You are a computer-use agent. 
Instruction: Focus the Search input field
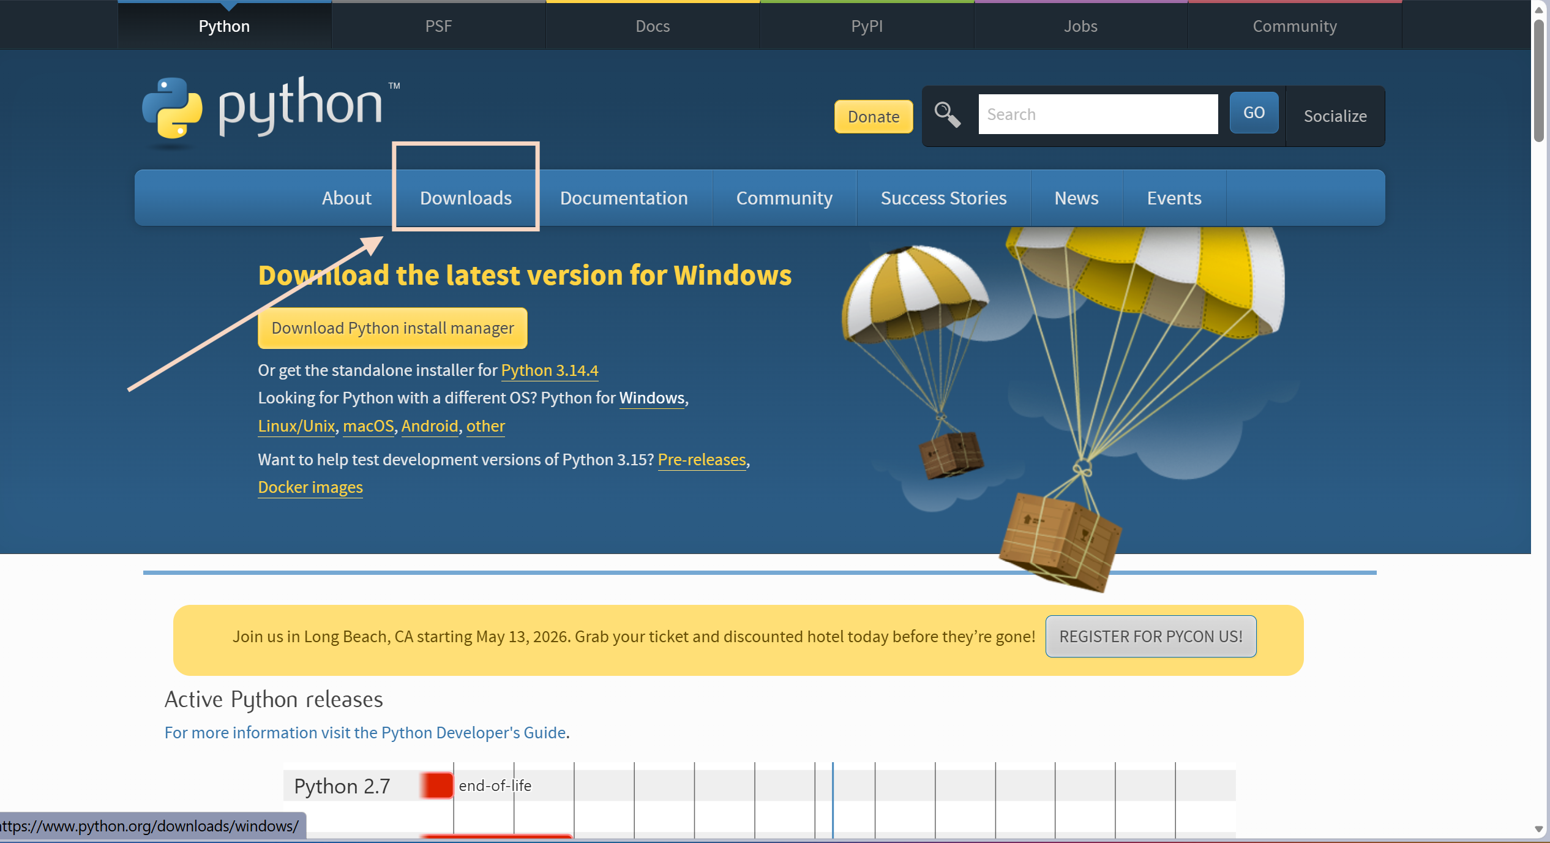1098,114
